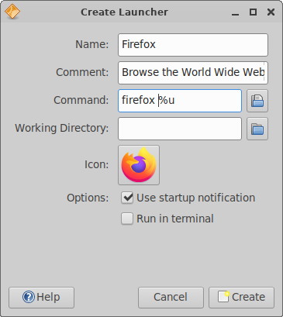Viewport: 283px width, 317px height.
Task: Click the orange window menu icon
Action: pyautogui.click(x=12, y=12)
